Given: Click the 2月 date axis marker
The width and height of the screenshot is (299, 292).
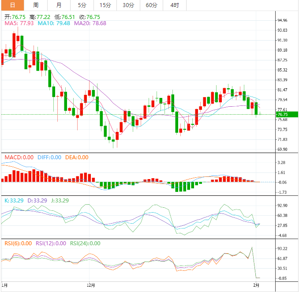Looking at the screenshot, I should (256, 285).
